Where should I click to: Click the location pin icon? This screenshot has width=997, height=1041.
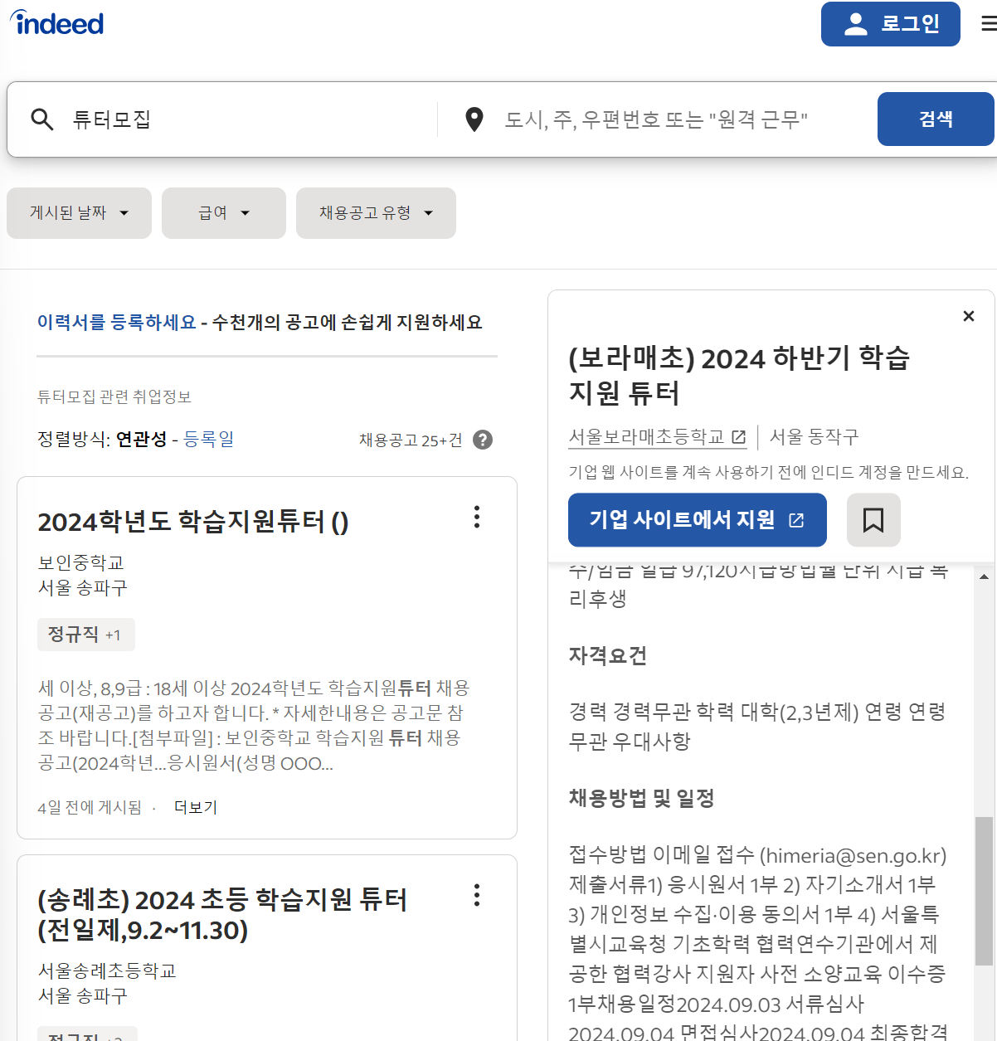pos(474,119)
